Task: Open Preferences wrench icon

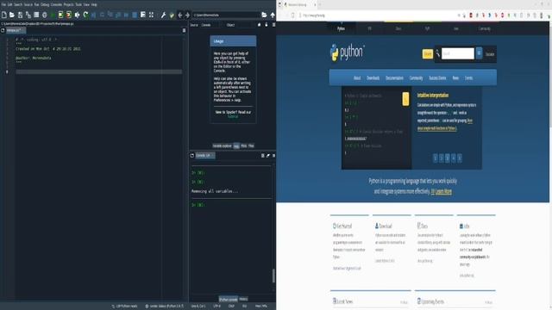Action: [163, 15]
